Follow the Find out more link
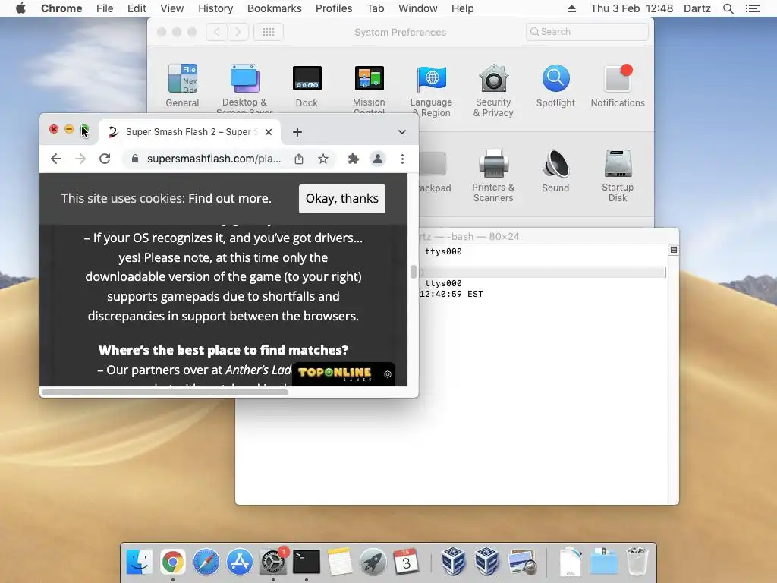 [x=228, y=198]
